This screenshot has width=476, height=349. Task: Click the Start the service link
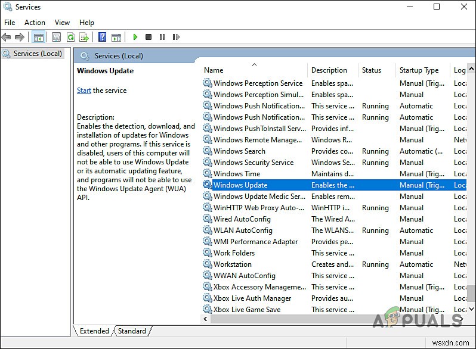click(x=84, y=91)
